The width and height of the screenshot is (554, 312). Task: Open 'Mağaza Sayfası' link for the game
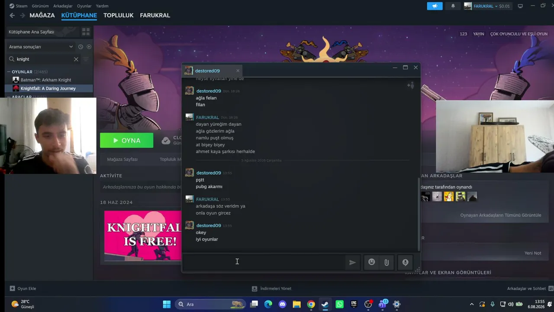(x=122, y=159)
